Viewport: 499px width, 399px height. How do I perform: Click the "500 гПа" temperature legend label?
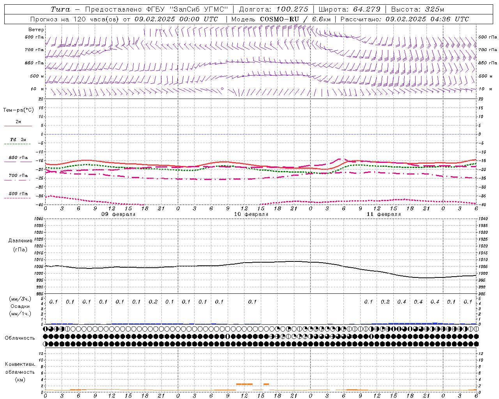click(18, 194)
